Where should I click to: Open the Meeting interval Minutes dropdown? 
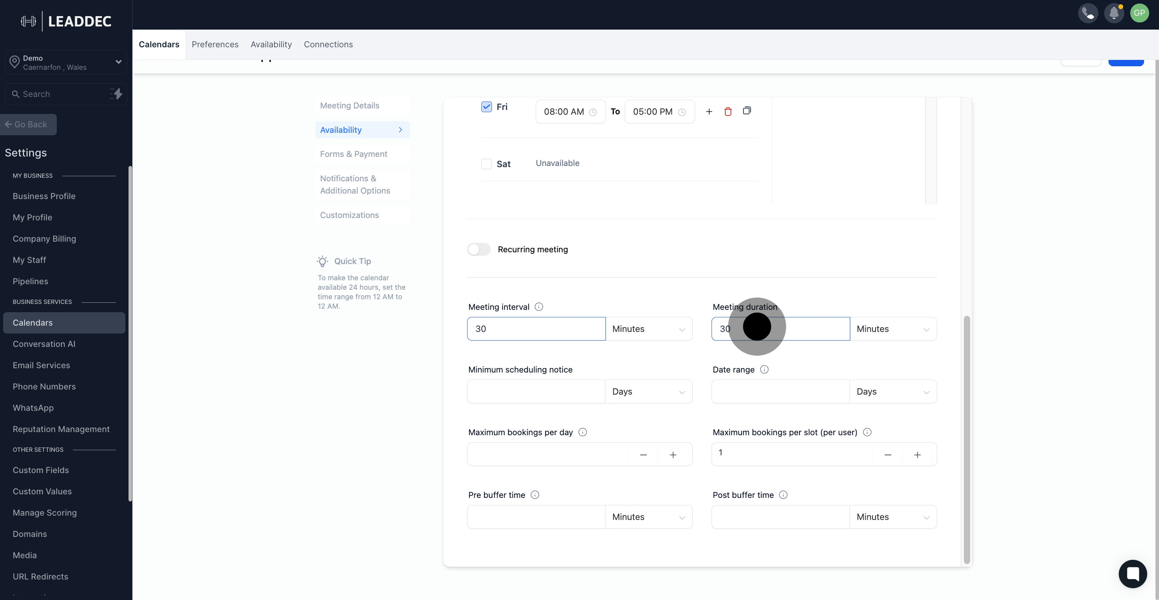tap(648, 329)
